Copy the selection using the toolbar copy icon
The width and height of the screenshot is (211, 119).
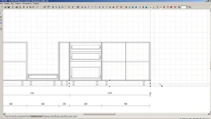coord(30,7)
